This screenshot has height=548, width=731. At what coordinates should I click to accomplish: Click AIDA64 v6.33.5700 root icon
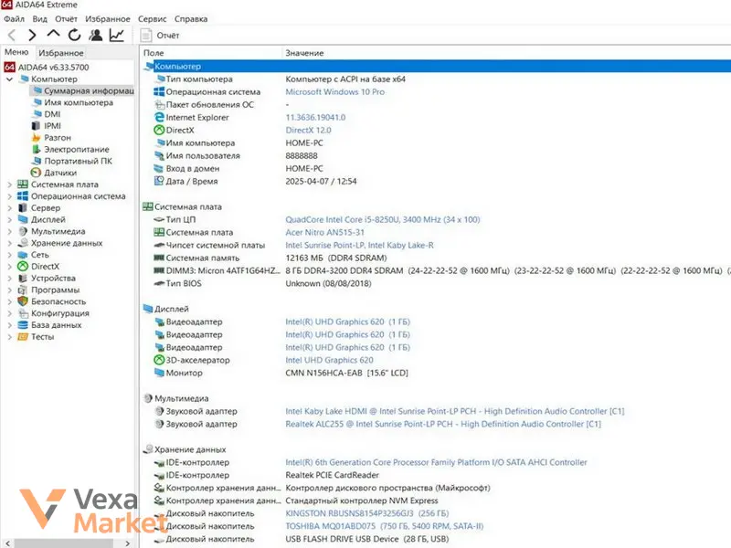9,67
